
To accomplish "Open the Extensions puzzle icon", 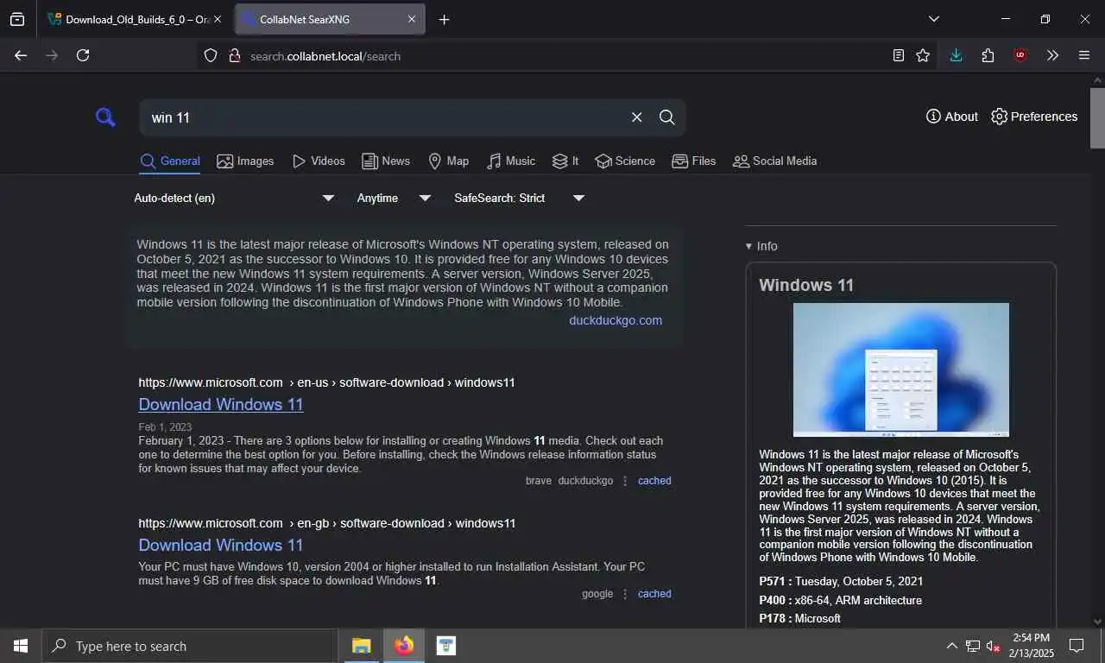I will [x=988, y=55].
